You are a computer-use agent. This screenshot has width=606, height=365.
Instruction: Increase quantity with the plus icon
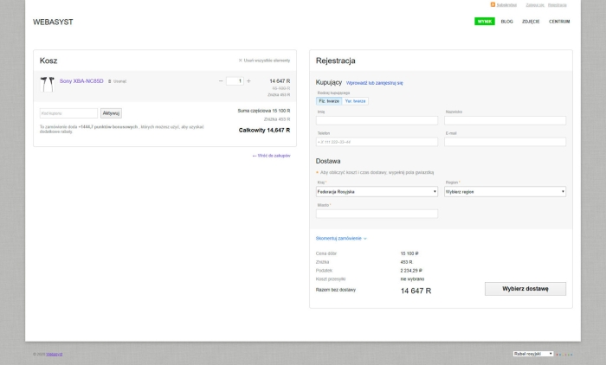pos(248,80)
